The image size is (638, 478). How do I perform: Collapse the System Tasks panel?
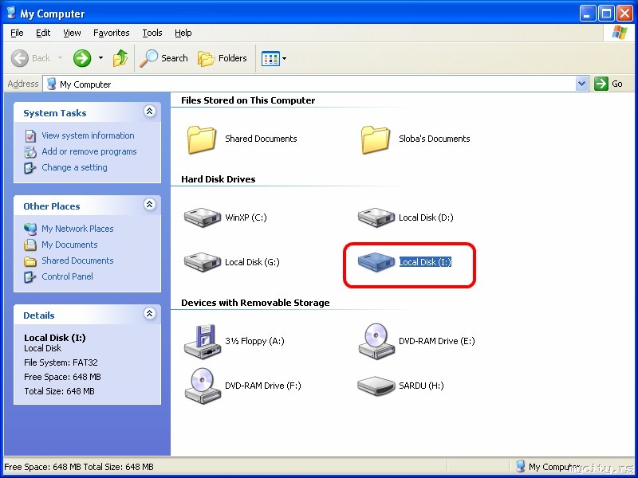150,111
